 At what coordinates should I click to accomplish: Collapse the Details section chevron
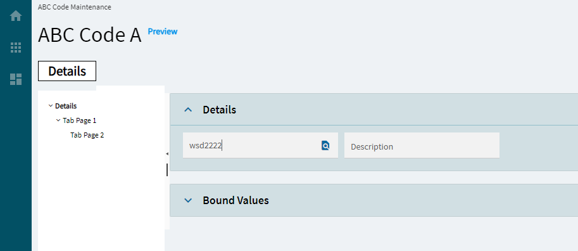click(x=188, y=110)
